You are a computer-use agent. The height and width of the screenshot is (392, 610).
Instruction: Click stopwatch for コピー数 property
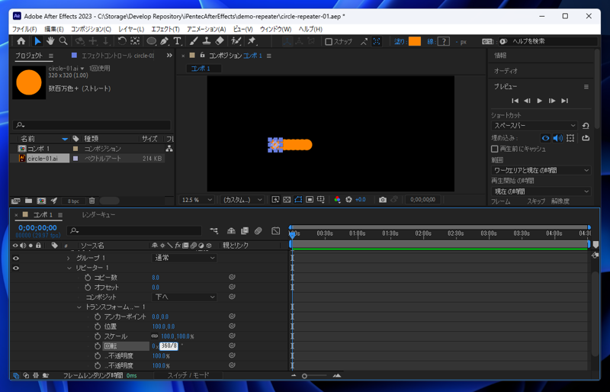pos(88,278)
